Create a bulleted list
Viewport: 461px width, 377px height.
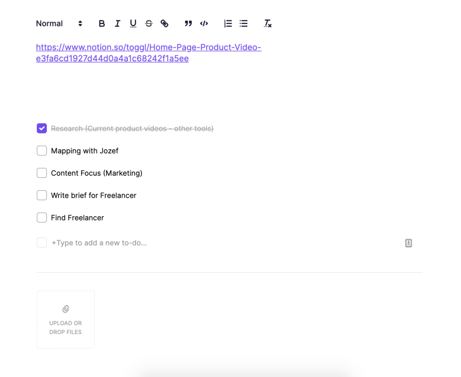(x=244, y=23)
